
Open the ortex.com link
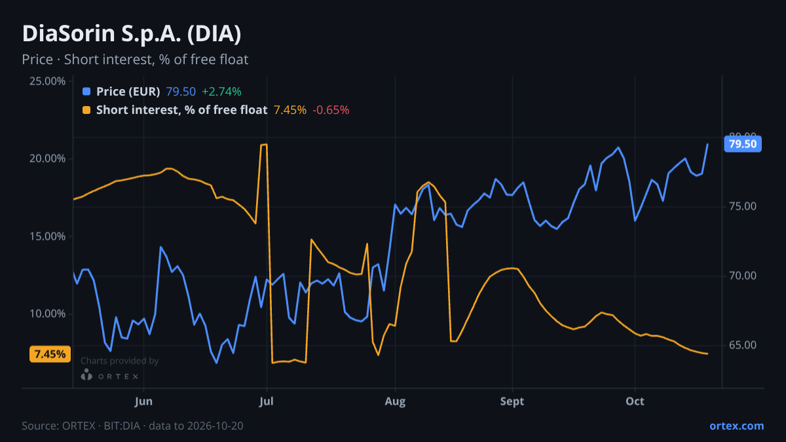coord(737,426)
